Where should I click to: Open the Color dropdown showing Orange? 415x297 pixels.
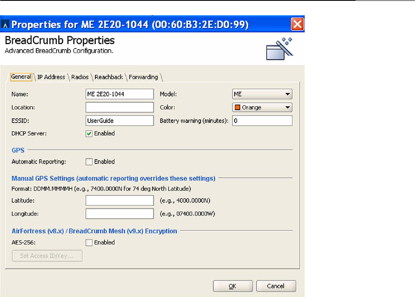[262, 107]
